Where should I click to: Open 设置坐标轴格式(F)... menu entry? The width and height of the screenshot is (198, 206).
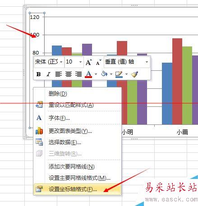coord(77,189)
